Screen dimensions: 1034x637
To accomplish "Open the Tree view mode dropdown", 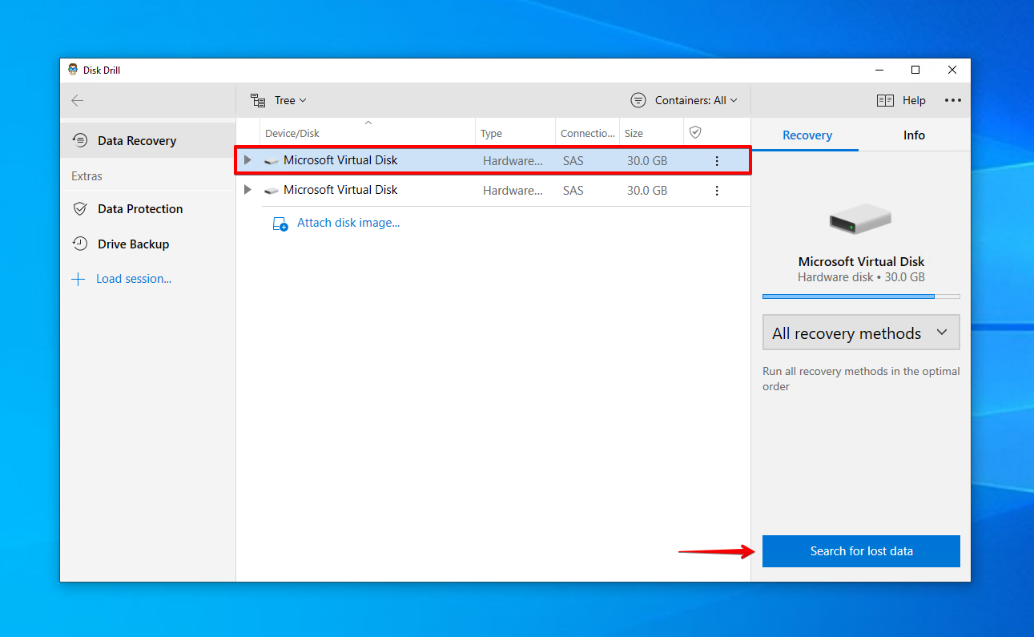I will point(279,100).
